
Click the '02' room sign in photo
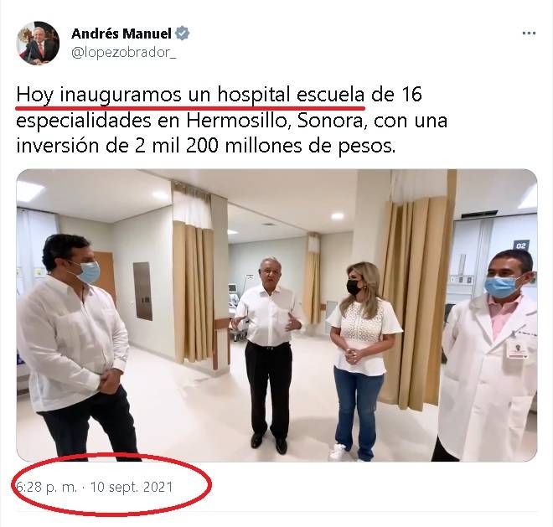tap(521, 245)
